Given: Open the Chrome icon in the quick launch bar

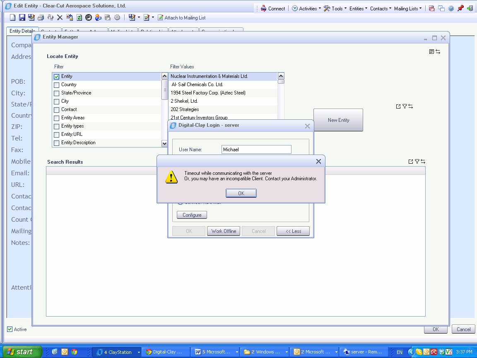Looking at the screenshot, I should [x=74, y=352].
